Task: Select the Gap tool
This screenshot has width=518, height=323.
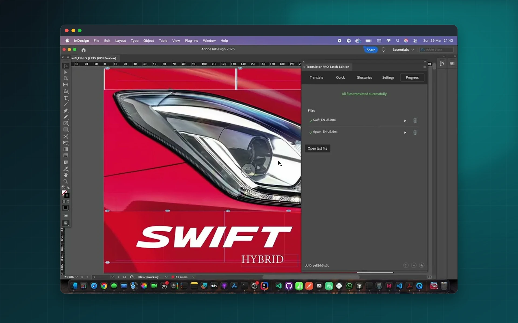Action: pos(66,85)
